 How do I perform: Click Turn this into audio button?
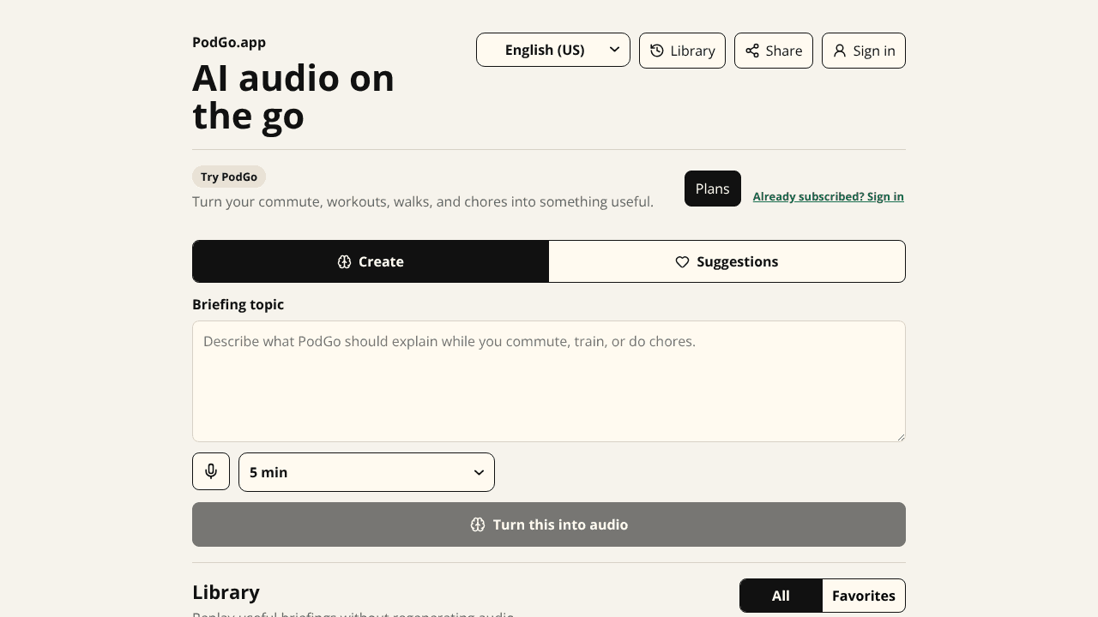549,524
